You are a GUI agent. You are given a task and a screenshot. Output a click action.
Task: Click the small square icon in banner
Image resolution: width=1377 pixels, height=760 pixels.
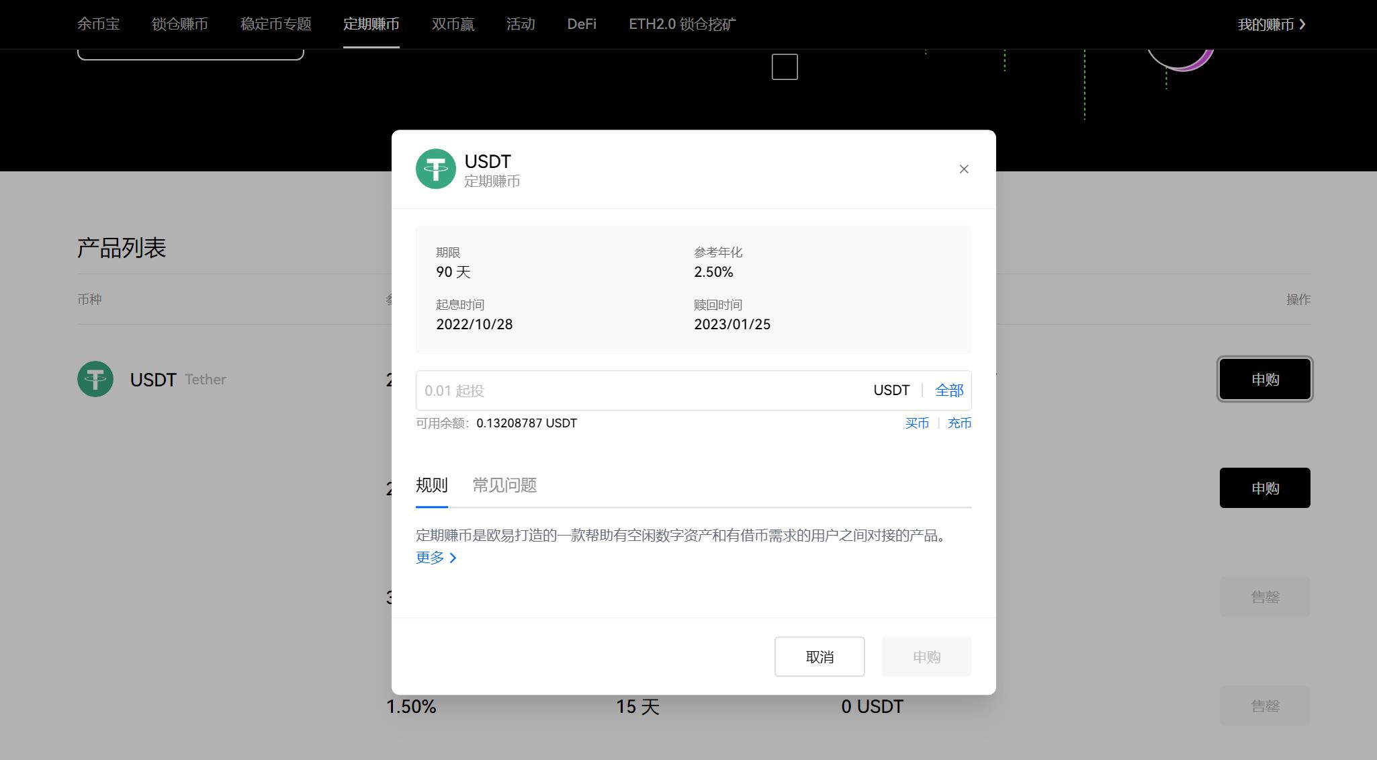point(784,67)
